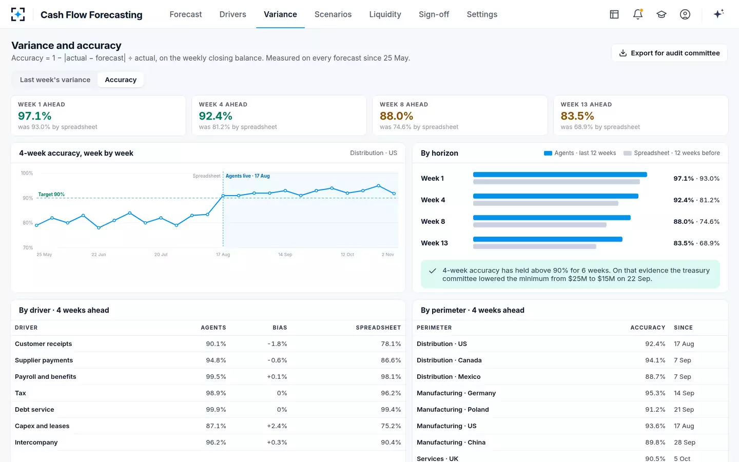Select the Customer receipts driver row

(x=208, y=344)
